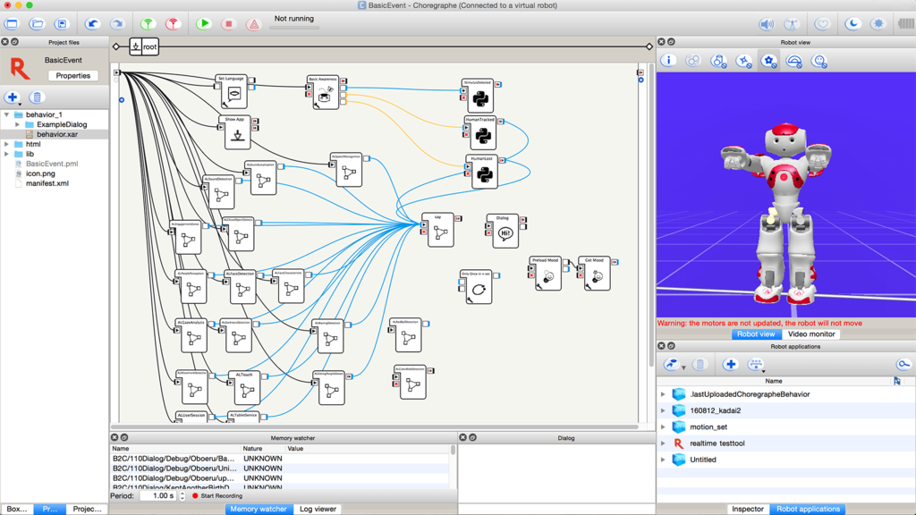The width and height of the screenshot is (916, 515).
Task: Expand motion_set application
Action: tap(663, 427)
